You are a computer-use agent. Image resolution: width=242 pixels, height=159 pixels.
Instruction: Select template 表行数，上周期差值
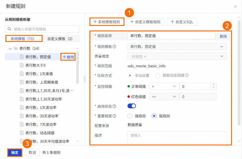point(42,82)
